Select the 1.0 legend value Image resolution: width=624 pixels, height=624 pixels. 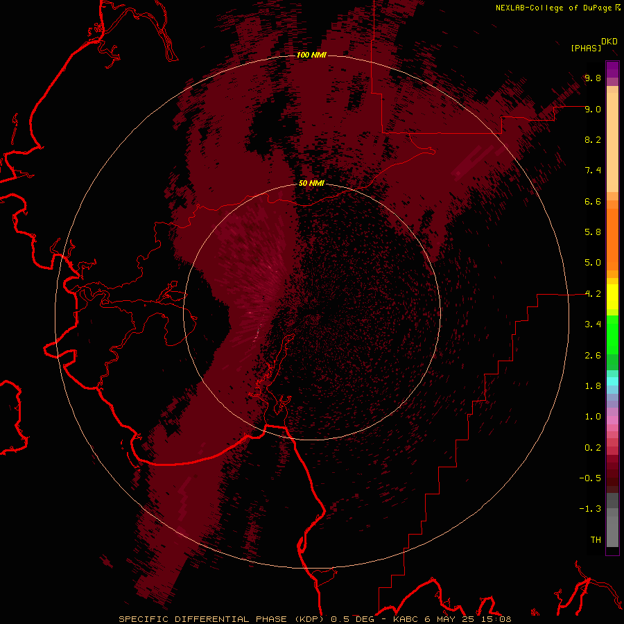pos(593,417)
